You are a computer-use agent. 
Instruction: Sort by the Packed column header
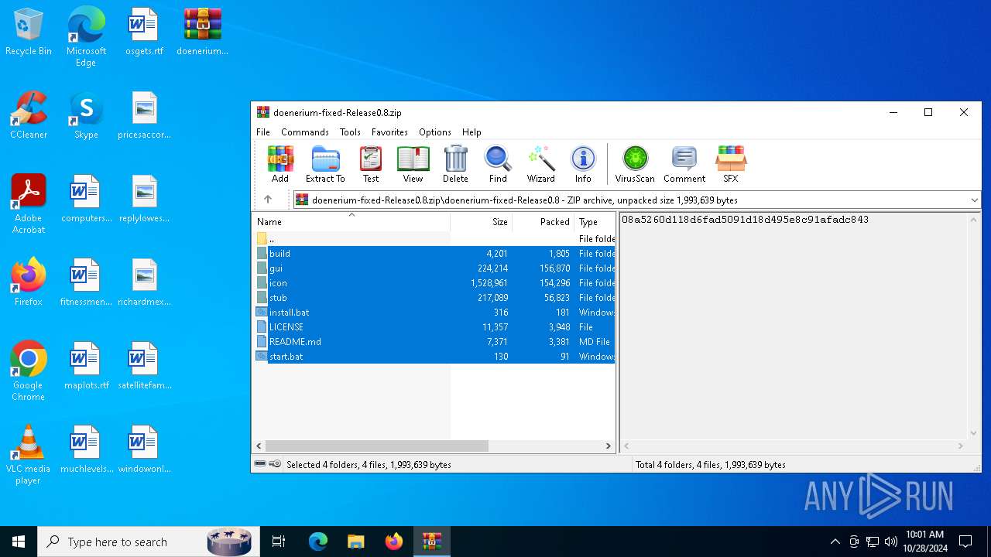pyautogui.click(x=543, y=221)
